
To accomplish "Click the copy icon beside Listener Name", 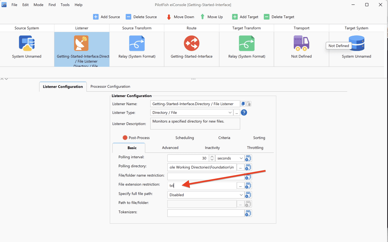I will pyautogui.click(x=243, y=104).
